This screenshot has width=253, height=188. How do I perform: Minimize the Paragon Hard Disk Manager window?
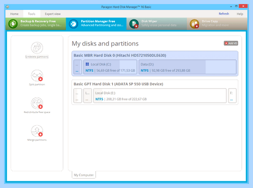tap(231, 6)
